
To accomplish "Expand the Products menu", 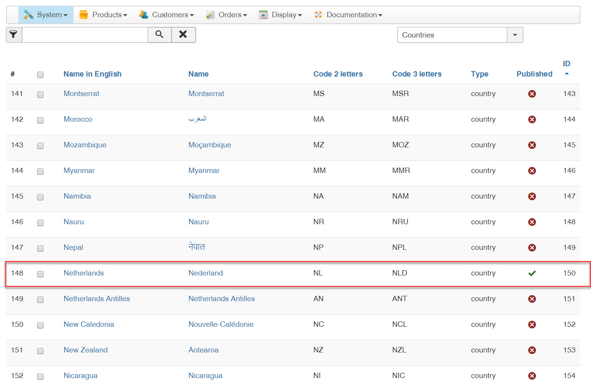I will coord(103,15).
